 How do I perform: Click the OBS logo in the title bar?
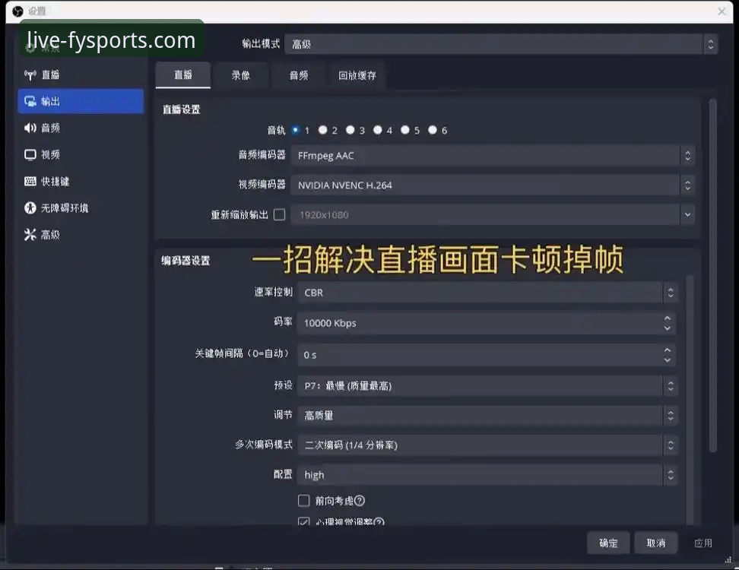(17, 11)
